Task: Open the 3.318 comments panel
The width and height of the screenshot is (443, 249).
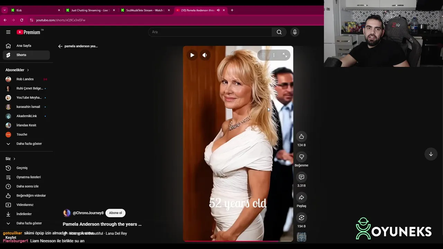Action: [301, 177]
